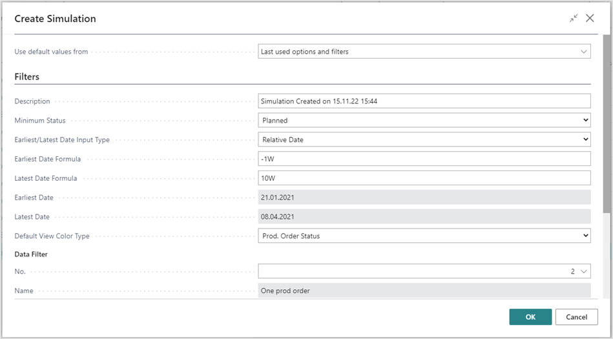Click the Default View Color Type label
This screenshot has height=339, width=613.
click(x=52, y=236)
